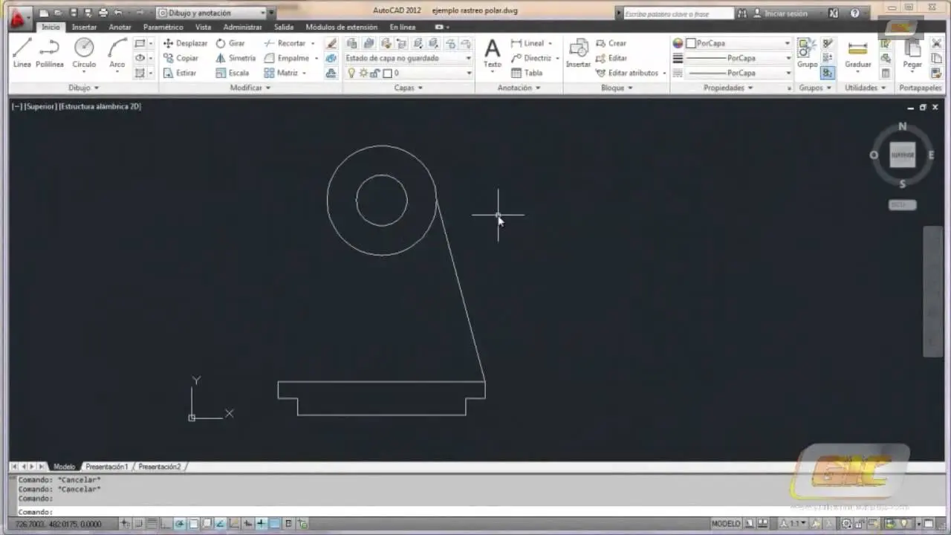Open the workspace dropdown Dibujo y anotación
The height and width of the screenshot is (535, 951).
tap(211, 13)
